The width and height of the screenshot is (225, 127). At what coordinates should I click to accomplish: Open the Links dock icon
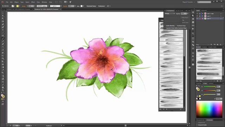point(193,25)
